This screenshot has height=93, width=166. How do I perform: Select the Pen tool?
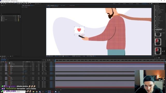point(20,4)
